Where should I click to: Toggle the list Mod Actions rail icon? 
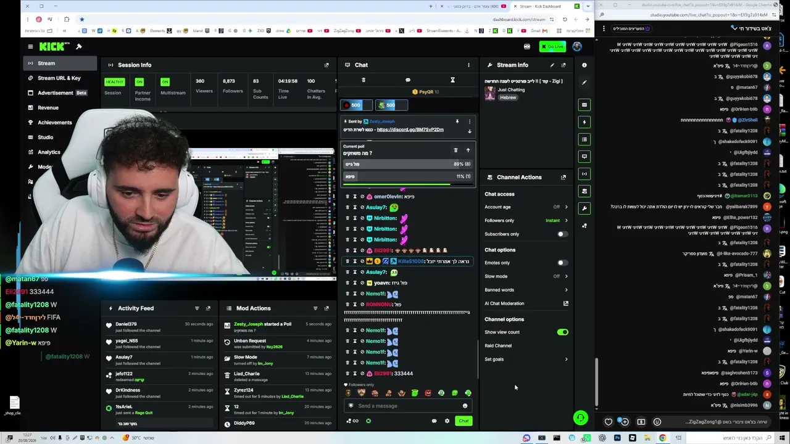click(584, 139)
